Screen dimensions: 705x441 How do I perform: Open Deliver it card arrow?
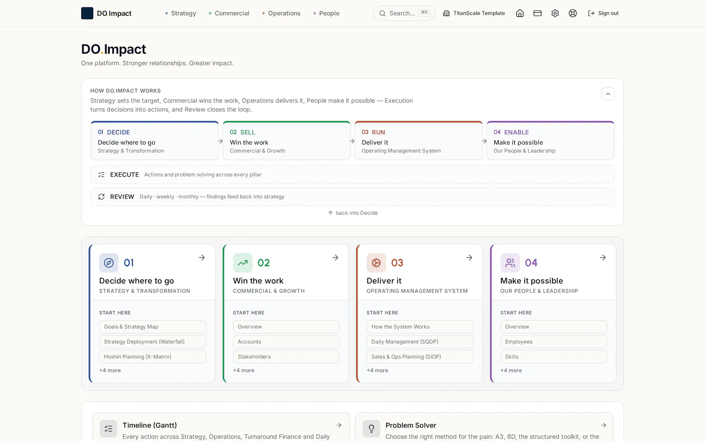(469, 258)
